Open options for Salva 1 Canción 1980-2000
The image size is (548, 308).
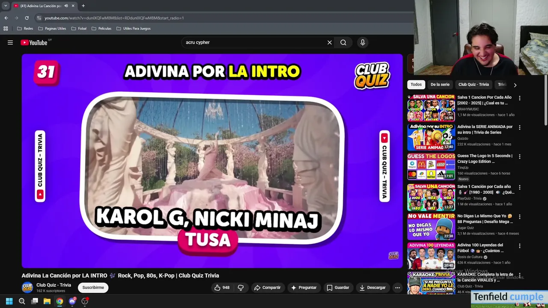pyautogui.click(x=520, y=187)
